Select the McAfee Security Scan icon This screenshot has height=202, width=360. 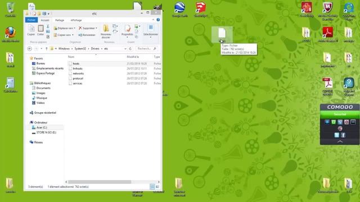(x=327, y=11)
